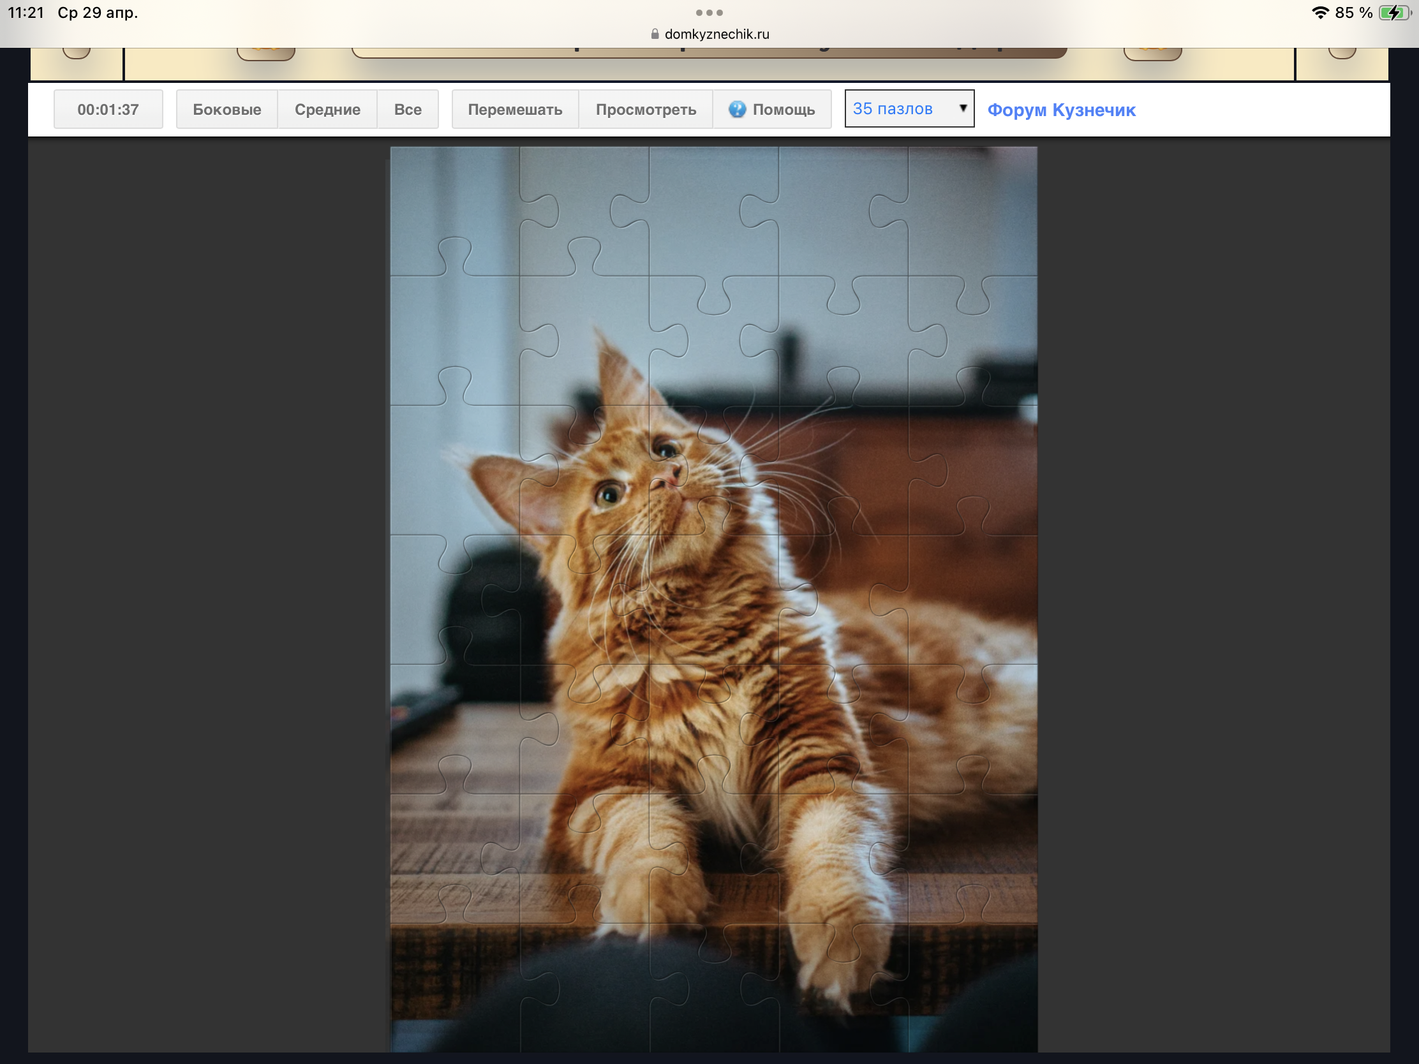Preview the full image with Просмотреть
This screenshot has height=1064, width=1419.
(x=645, y=110)
